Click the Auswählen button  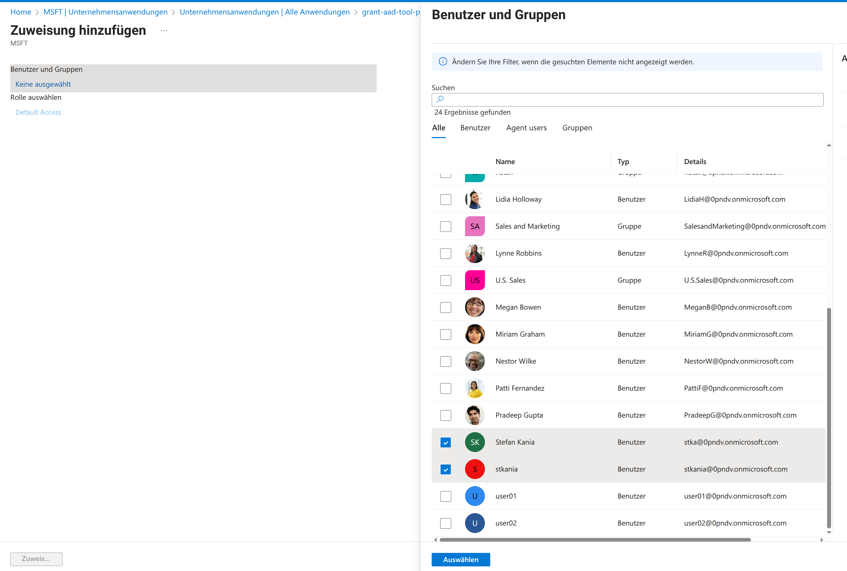[460, 559]
